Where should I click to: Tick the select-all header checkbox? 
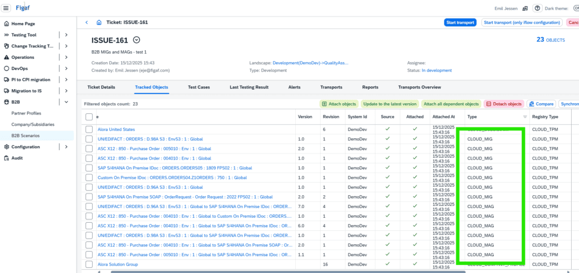point(89,117)
